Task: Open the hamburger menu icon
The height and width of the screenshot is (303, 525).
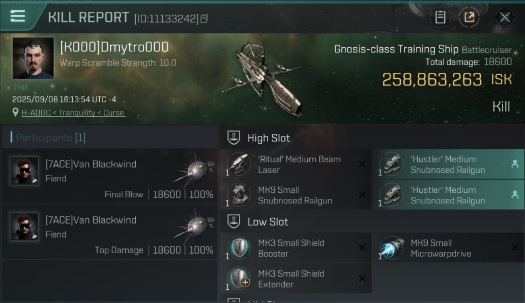Action: click(x=18, y=16)
